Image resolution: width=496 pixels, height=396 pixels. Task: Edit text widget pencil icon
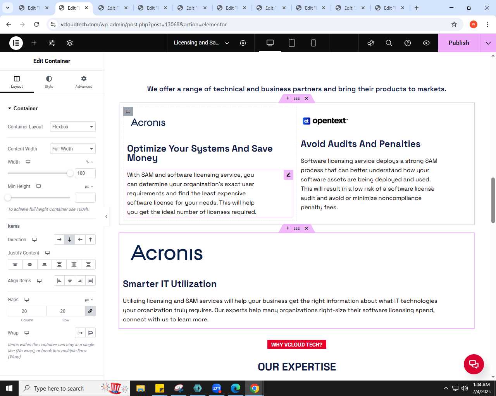[x=288, y=175]
